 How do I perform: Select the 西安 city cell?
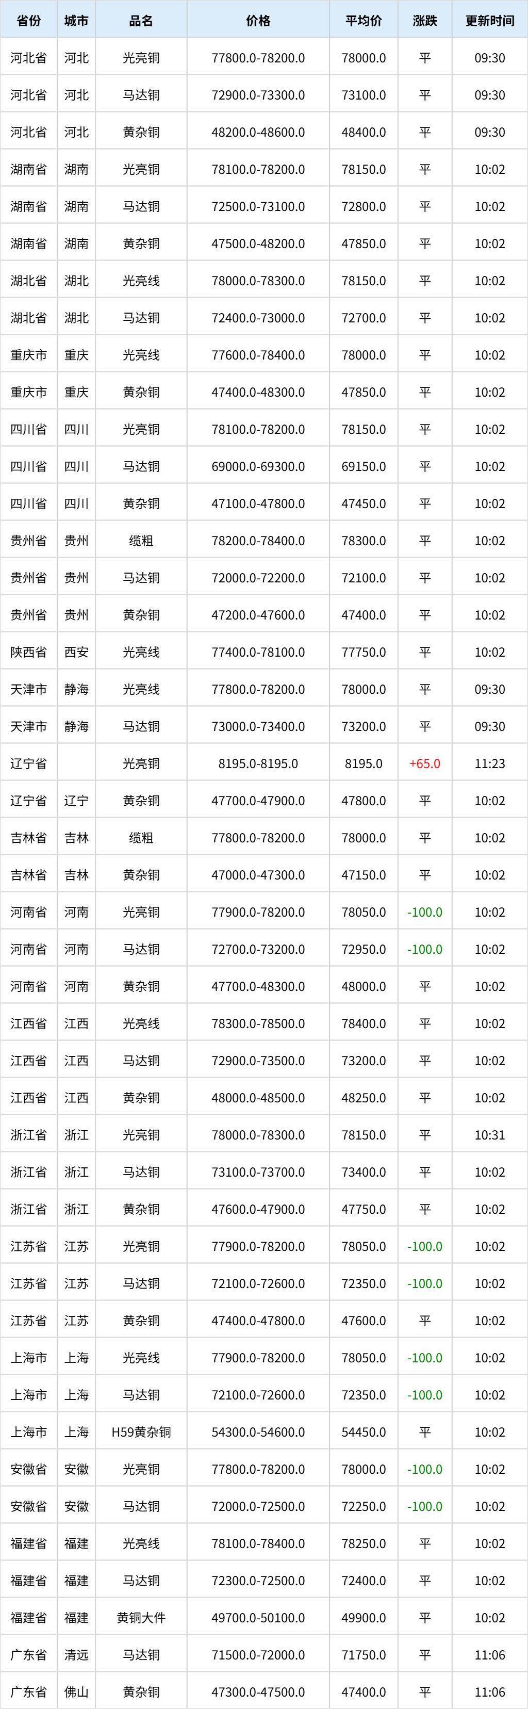pyautogui.click(x=76, y=652)
